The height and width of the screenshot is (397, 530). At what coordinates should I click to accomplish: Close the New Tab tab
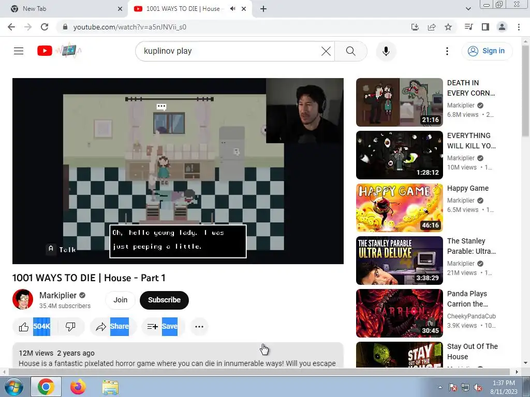coord(120,9)
